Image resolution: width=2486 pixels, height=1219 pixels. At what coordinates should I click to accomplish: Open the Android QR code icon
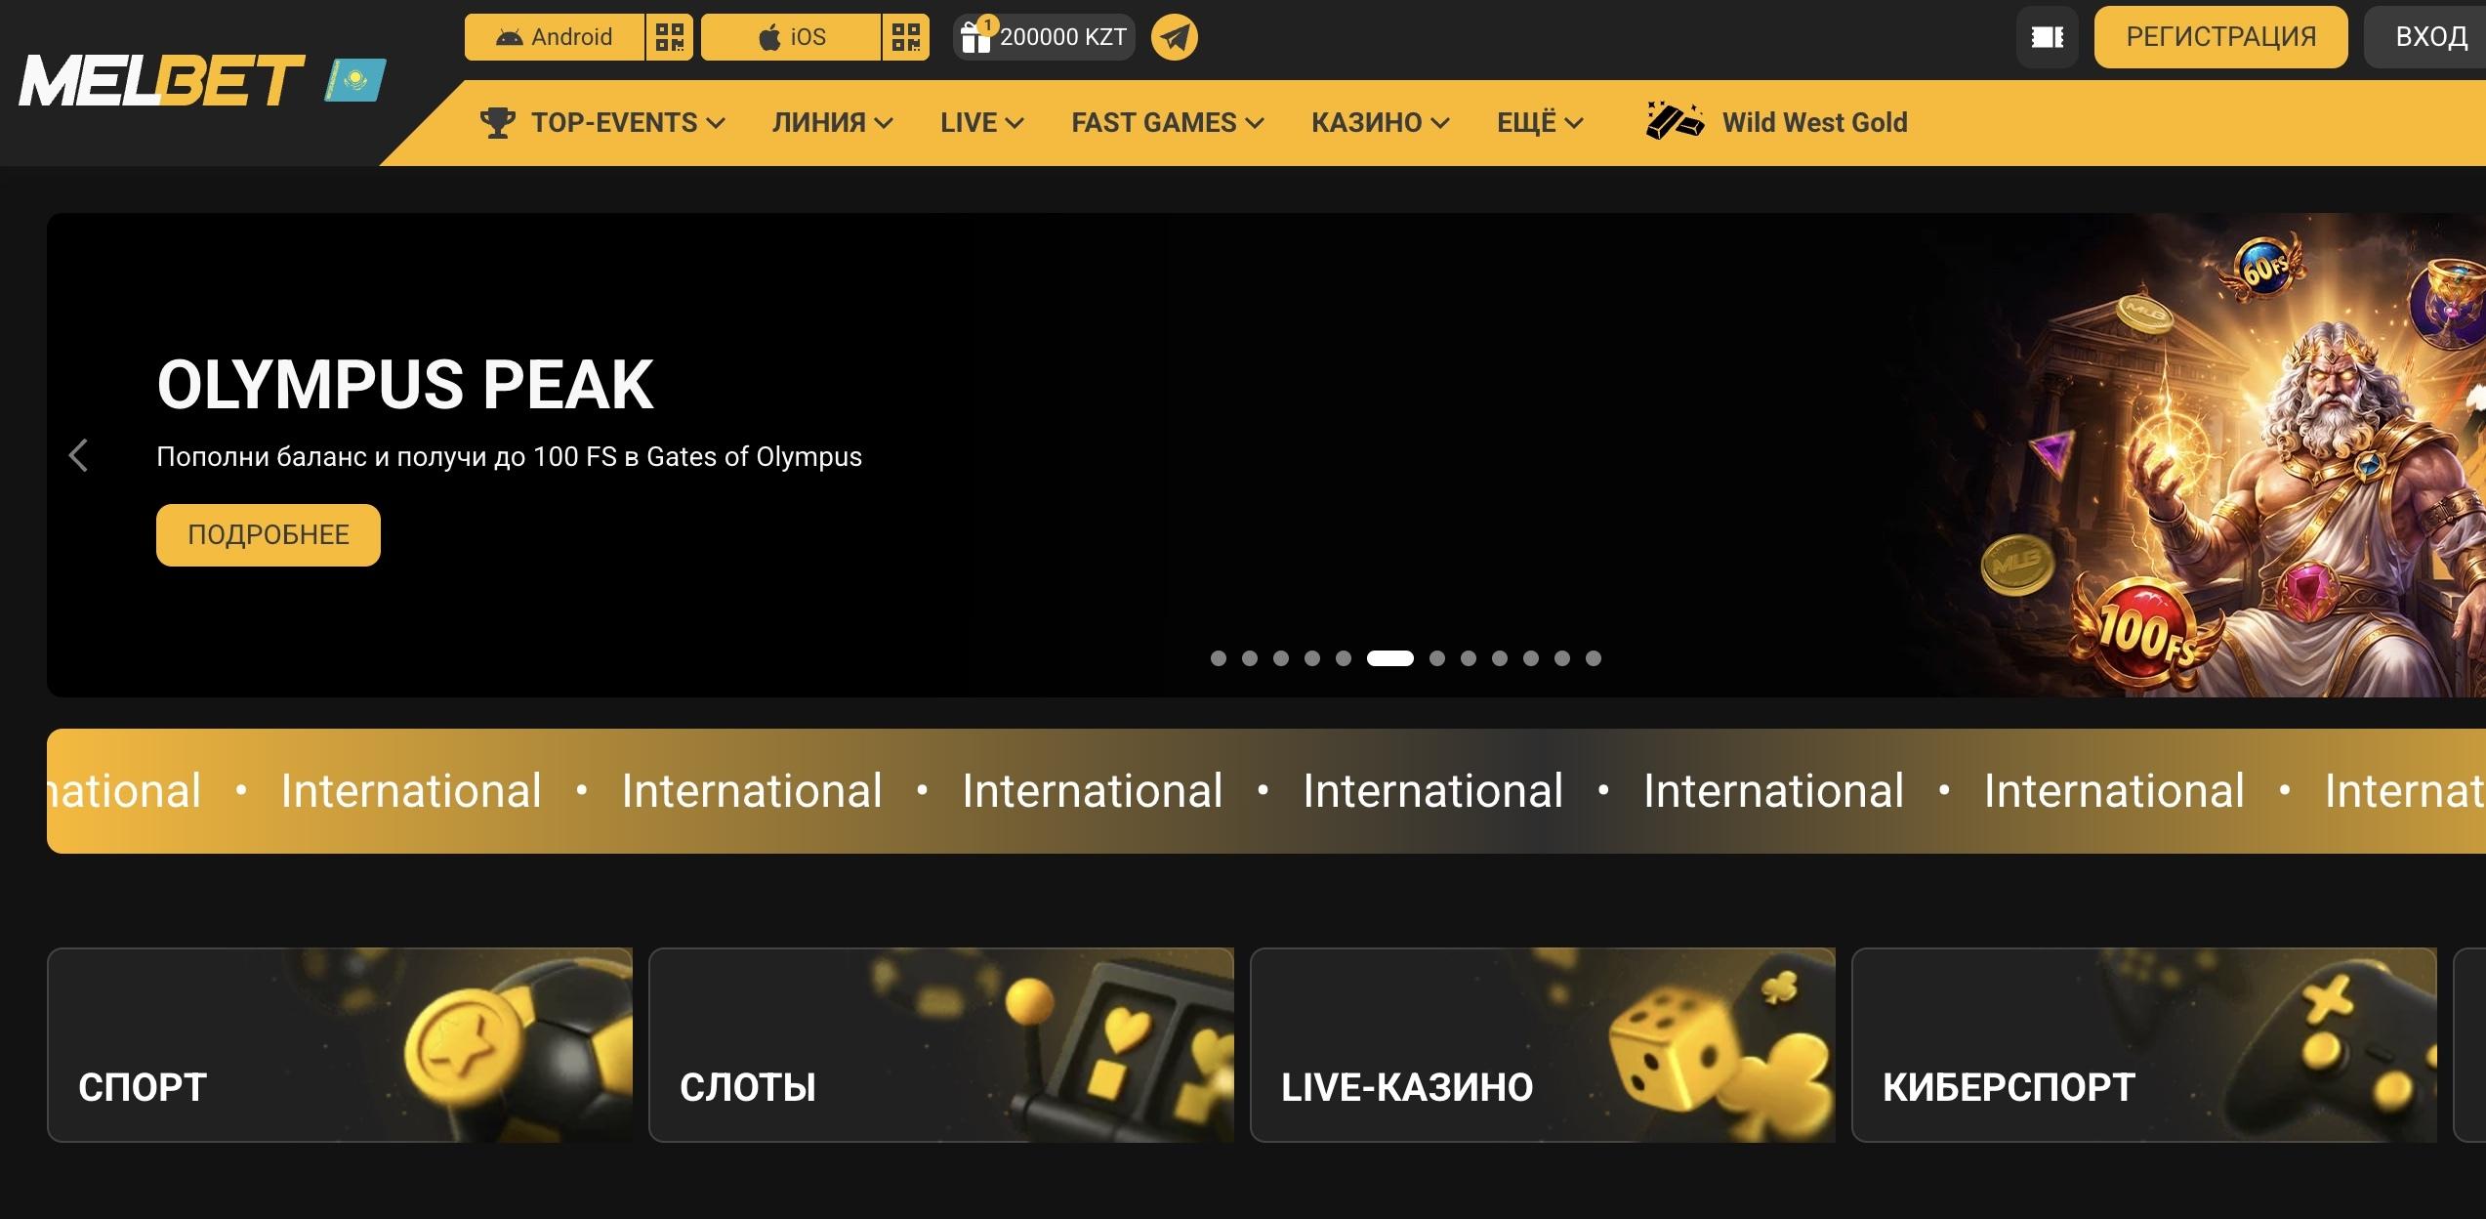coord(670,37)
